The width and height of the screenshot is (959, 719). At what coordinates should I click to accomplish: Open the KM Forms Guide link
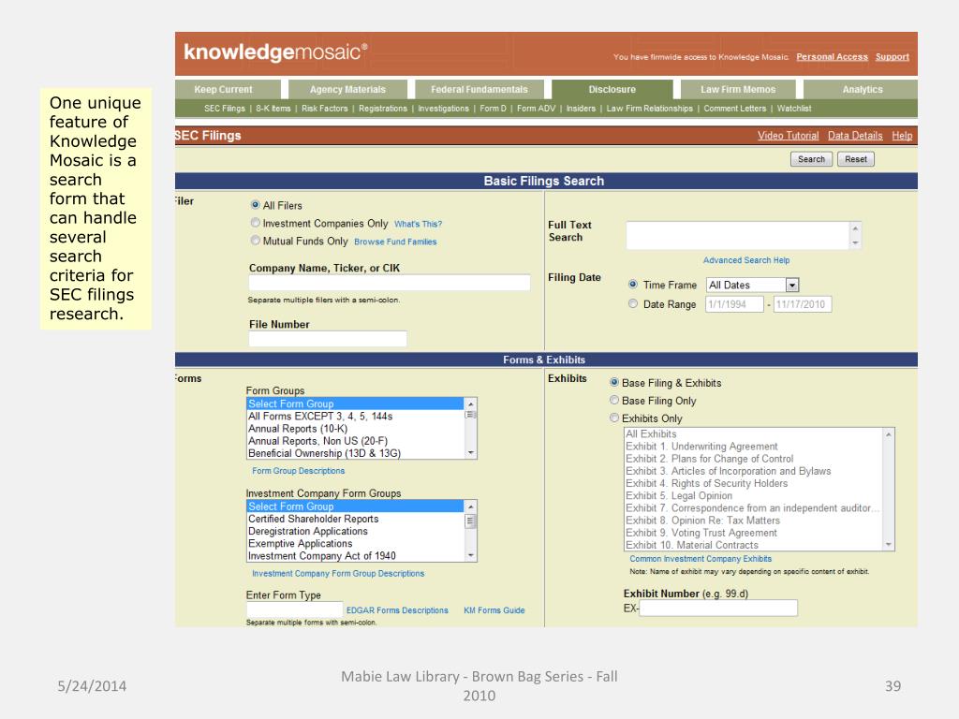pyautogui.click(x=494, y=610)
